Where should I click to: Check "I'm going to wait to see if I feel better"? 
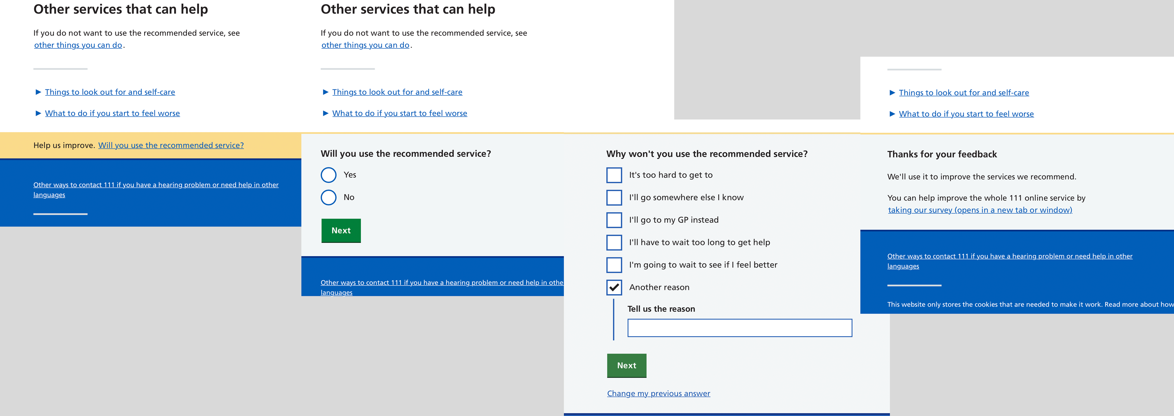coord(614,264)
